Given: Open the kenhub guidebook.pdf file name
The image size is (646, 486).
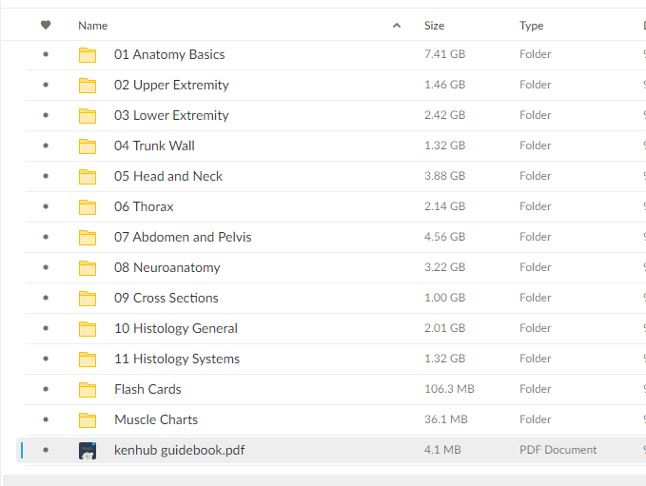Looking at the screenshot, I should point(179,451).
